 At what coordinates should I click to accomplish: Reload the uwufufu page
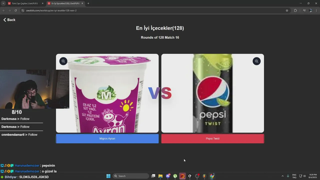pyautogui.click(x=15, y=10)
